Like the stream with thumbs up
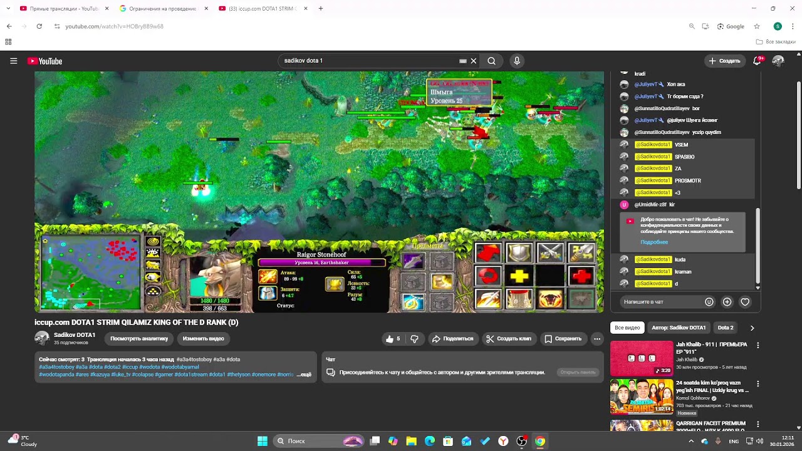The height and width of the screenshot is (451, 802). [393, 339]
